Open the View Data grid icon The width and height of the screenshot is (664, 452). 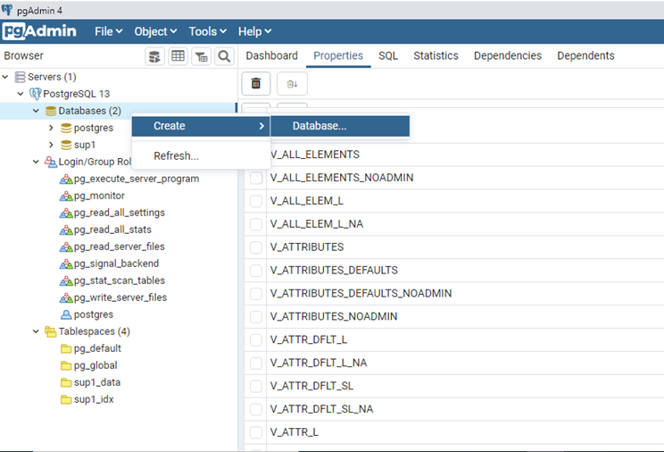[178, 56]
